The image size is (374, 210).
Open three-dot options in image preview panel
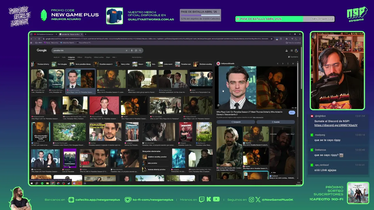pyautogui.click(x=288, y=64)
